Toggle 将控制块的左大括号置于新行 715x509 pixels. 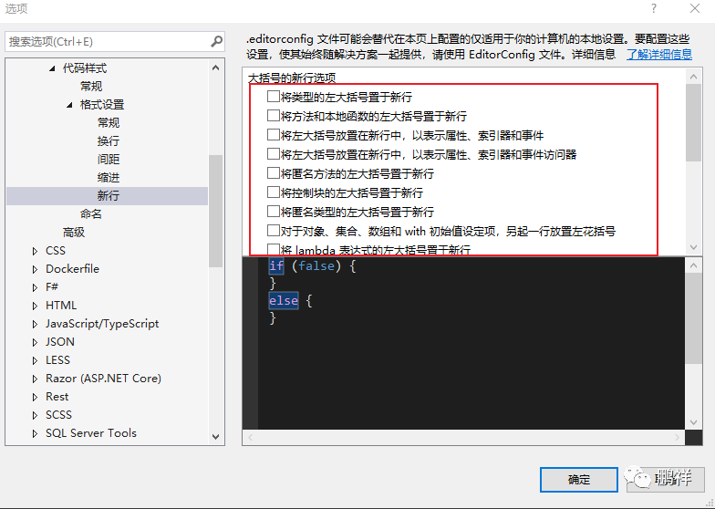pos(274,192)
